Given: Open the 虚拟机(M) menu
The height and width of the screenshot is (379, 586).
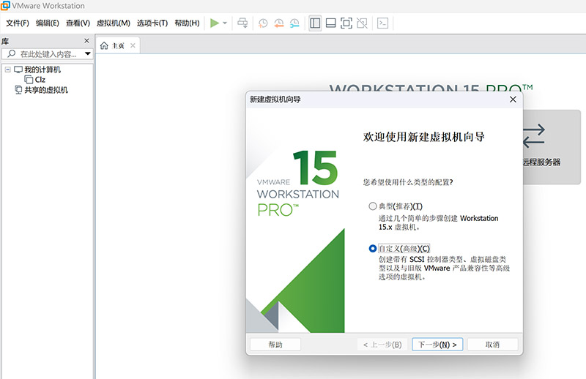Looking at the screenshot, I should click(x=114, y=23).
